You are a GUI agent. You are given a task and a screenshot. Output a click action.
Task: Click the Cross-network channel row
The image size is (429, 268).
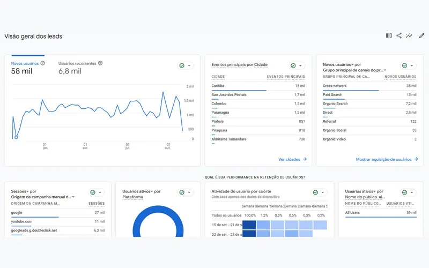[x=369, y=86]
